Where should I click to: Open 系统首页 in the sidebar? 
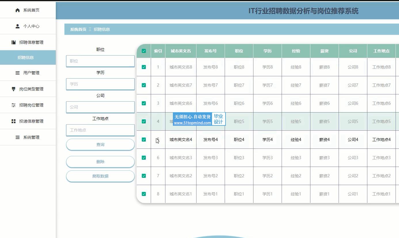(28, 10)
